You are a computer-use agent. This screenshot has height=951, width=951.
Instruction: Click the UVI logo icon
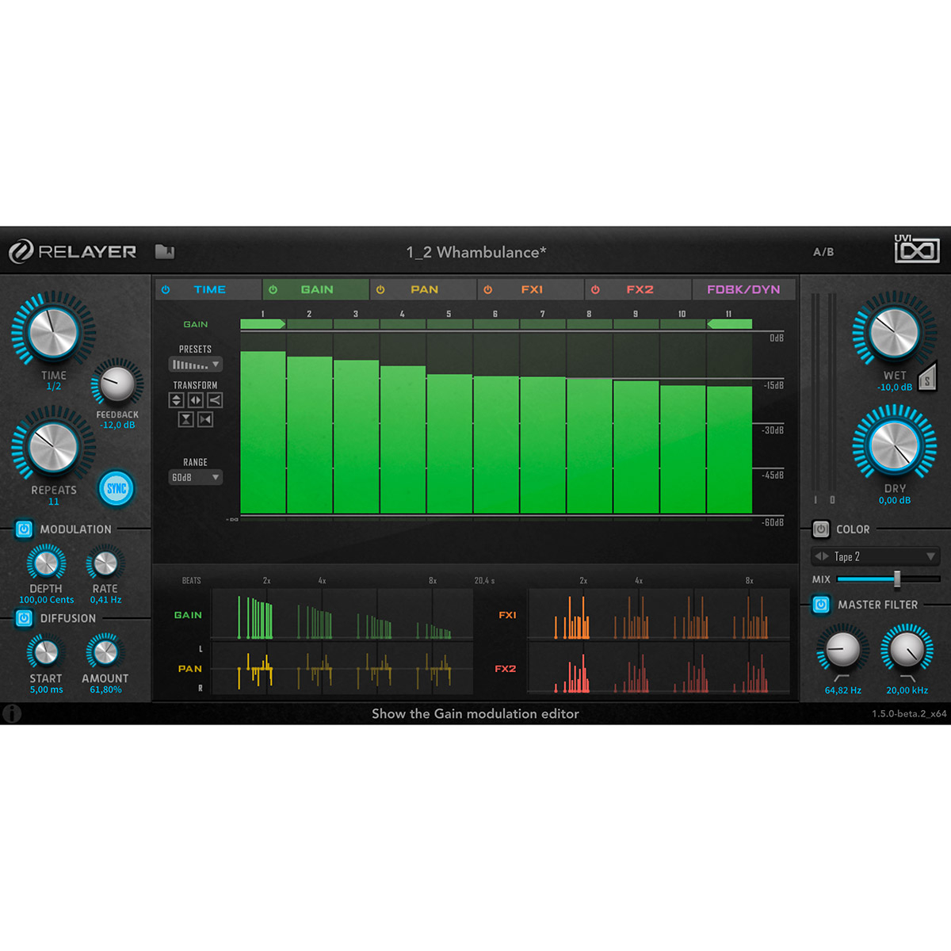coord(916,250)
